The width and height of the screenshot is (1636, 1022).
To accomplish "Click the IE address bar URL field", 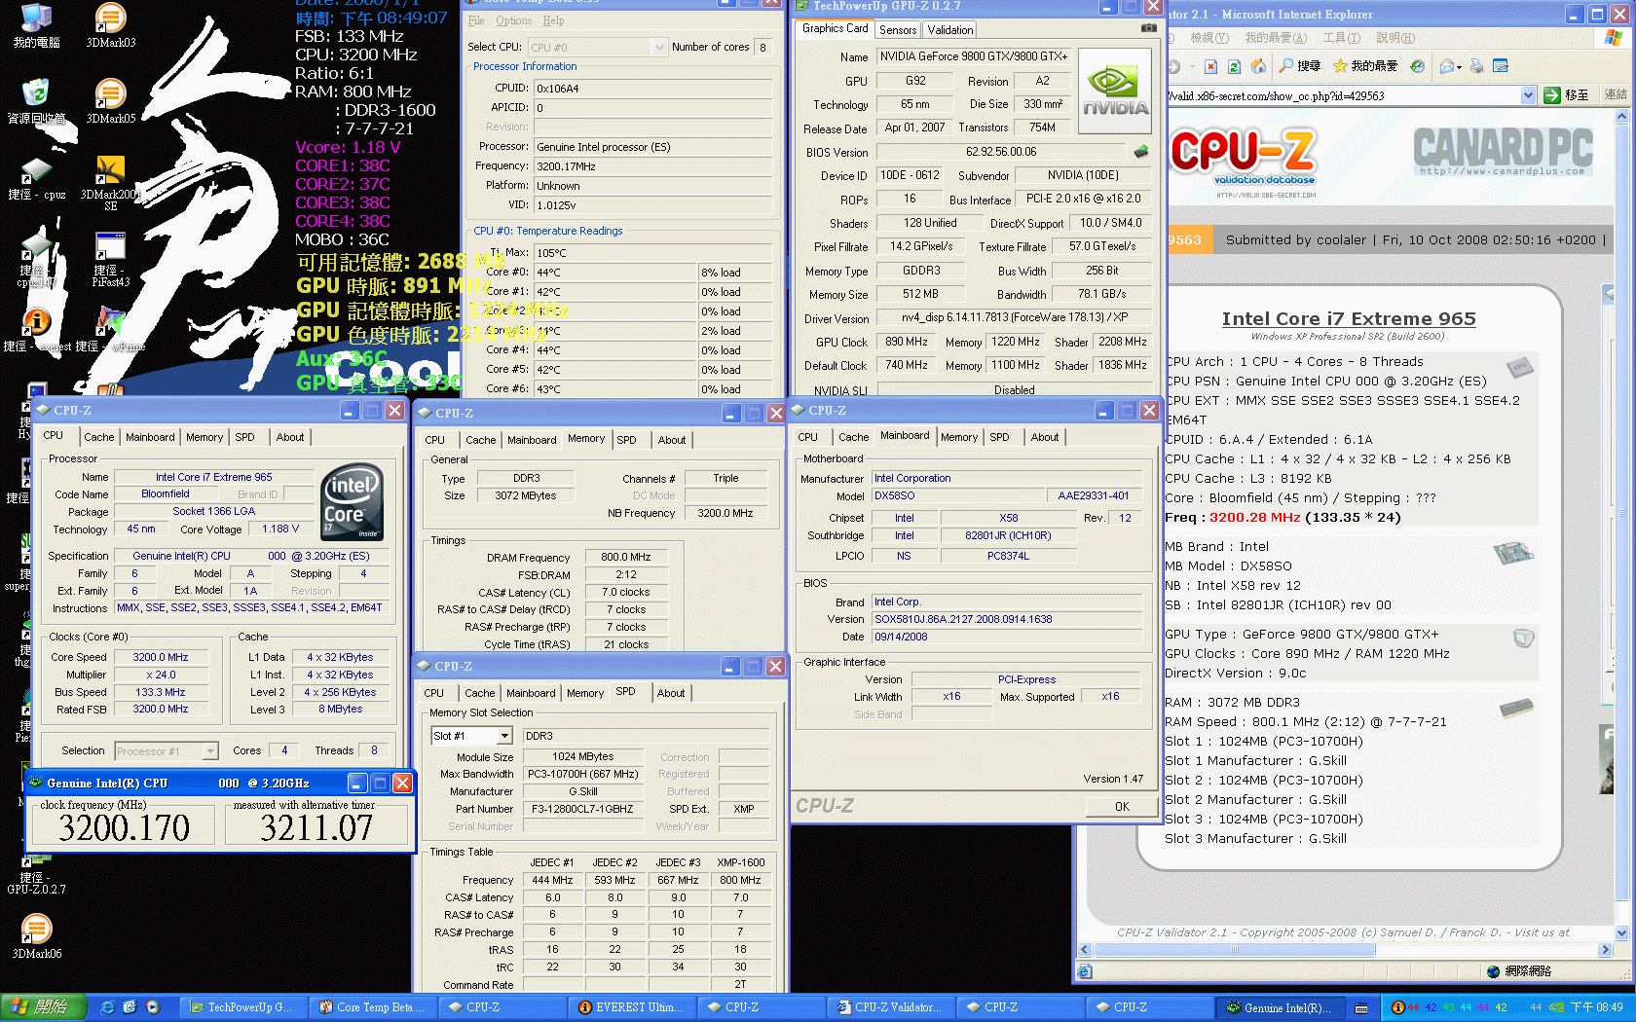I will click(x=1342, y=95).
